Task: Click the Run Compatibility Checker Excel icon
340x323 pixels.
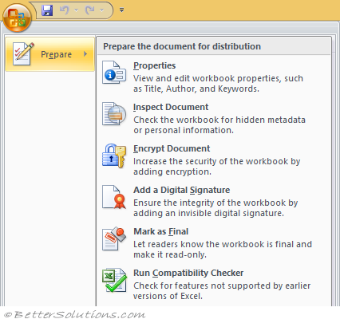Action: [x=114, y=280]
